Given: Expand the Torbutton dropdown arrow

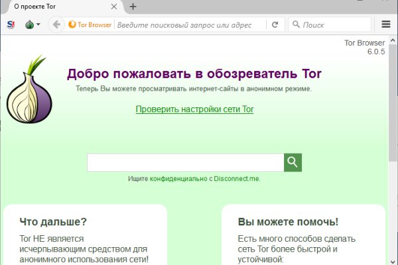Looking at the screenshot, I should pos(38,25).
